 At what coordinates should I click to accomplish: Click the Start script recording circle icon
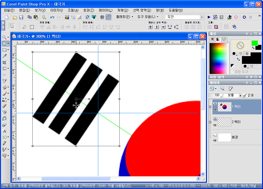click(244, 17)
